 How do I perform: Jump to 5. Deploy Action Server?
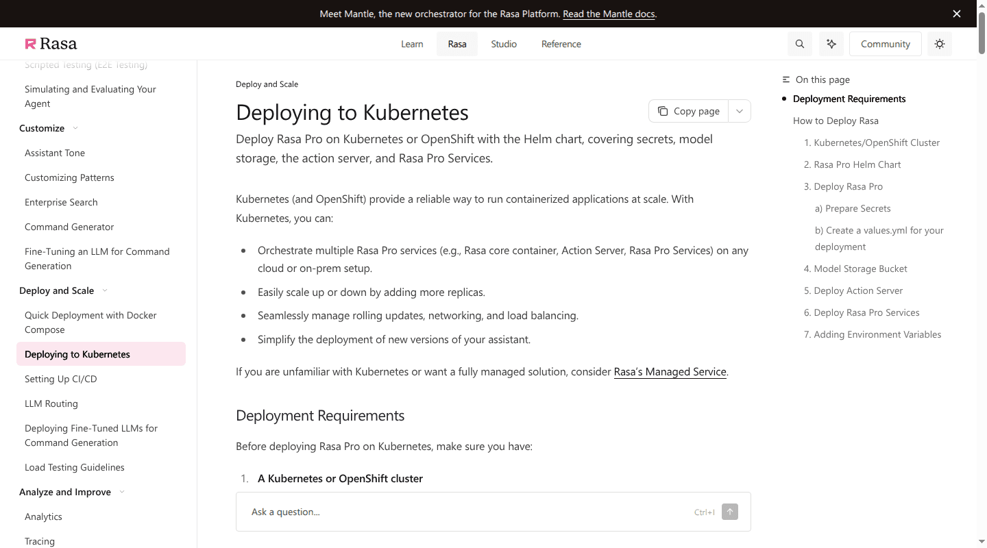pyautogui.click(x=853, y=290)
